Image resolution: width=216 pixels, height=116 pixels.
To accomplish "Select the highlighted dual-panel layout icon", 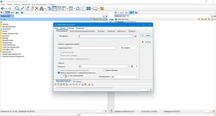I will (x=54, y=9).
